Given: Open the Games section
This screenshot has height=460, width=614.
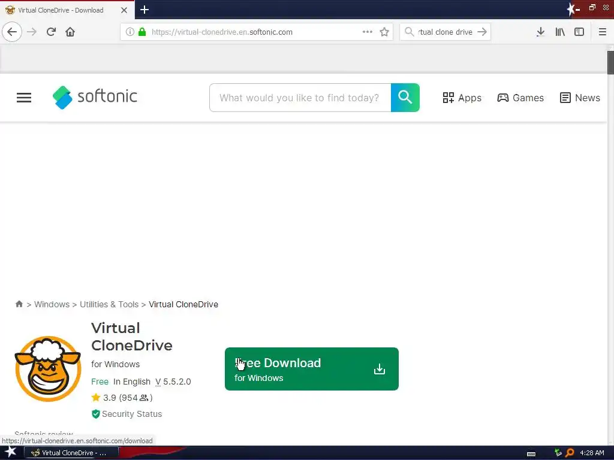Looking at the screenshot, I should pos(520,98).
